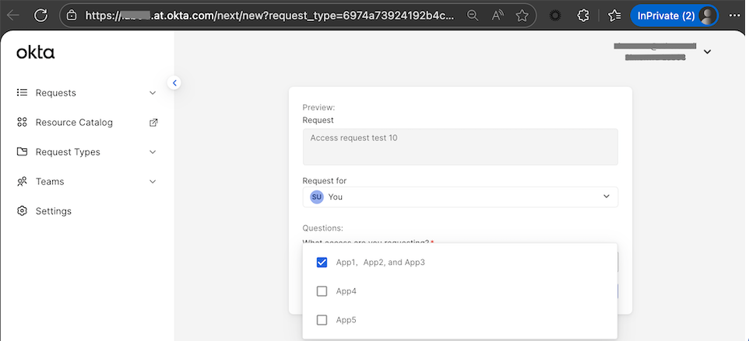Click the Teams people icon
The image size is (749, 341).
(22, 182)
